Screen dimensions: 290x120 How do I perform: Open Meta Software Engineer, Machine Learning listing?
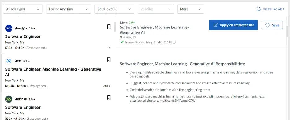point(53,72)
